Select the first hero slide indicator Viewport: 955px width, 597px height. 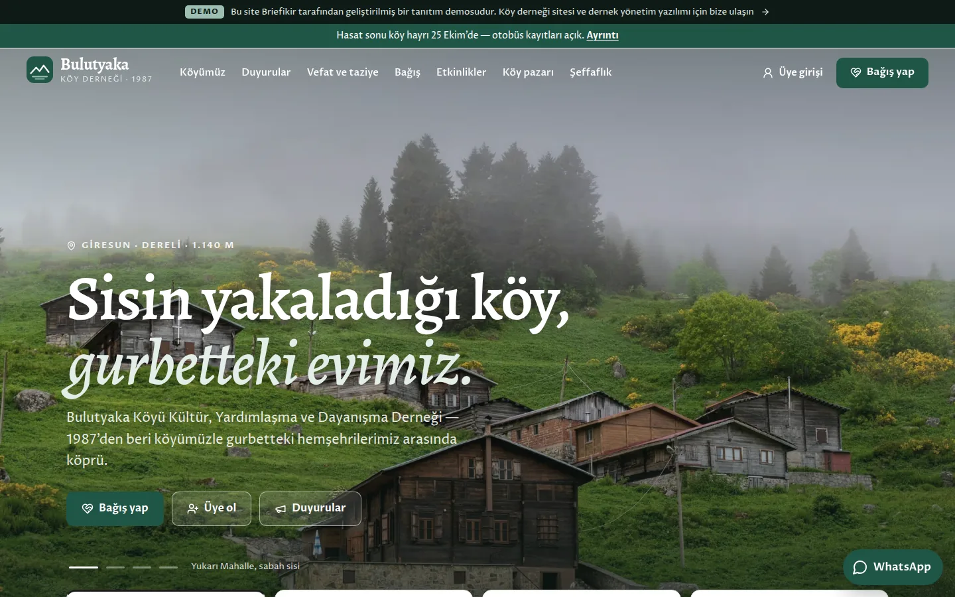point(84,567)
